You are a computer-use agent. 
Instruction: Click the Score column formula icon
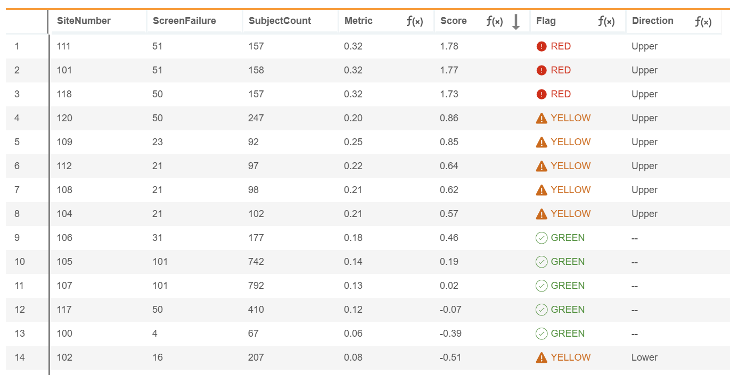point(494,21)
